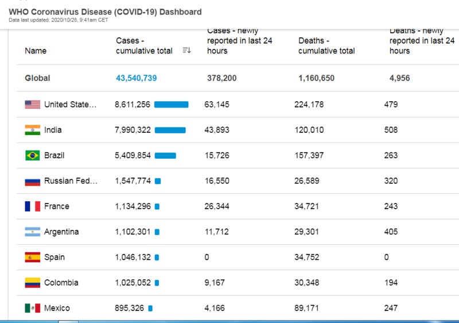Click the Mexico flag icon
Screen dimensions: 459x323
(33, 308)
